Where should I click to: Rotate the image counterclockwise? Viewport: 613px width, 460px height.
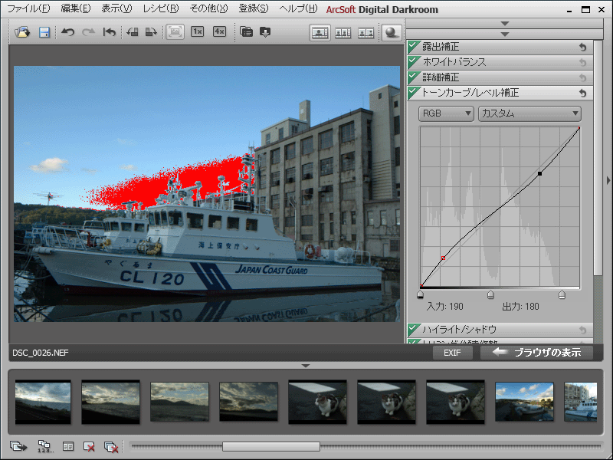132,32
